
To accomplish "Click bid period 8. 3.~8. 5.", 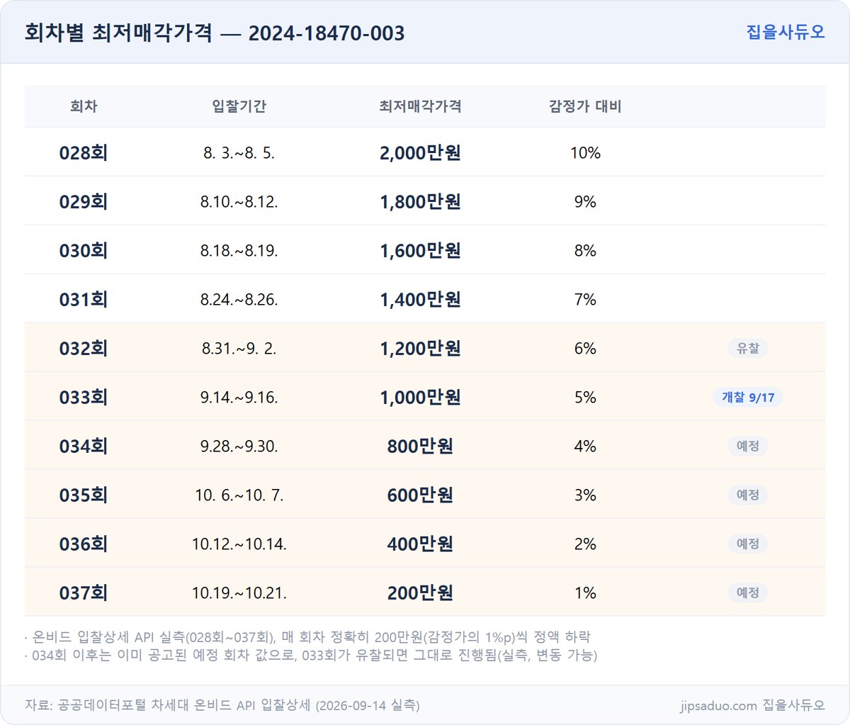I will [239, 152].
